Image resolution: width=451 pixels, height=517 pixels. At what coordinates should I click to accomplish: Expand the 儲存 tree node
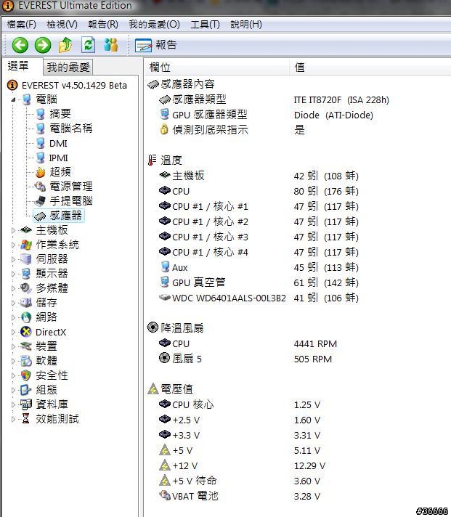click(13, 303)
